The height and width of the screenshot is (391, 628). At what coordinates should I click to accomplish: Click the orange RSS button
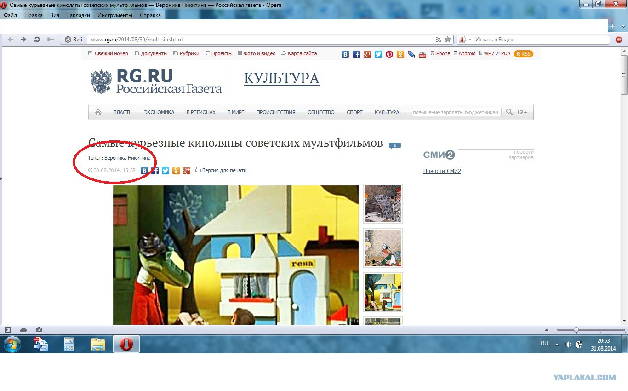click(524, 54)
